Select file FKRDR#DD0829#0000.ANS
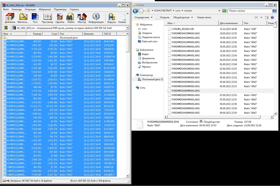The height and width of the screenshot is (186, 280). (x=185, y=33)
